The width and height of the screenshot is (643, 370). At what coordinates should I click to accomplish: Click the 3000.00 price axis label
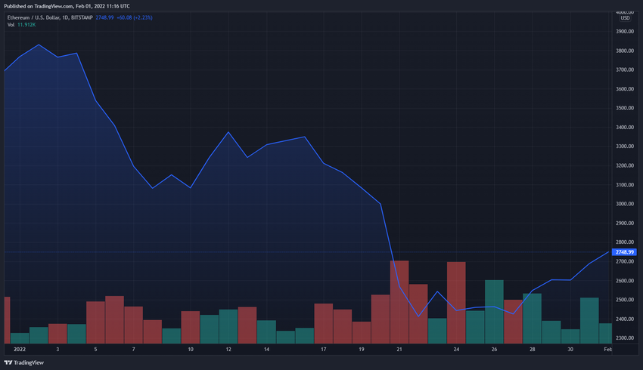click(x=624, y=204)
